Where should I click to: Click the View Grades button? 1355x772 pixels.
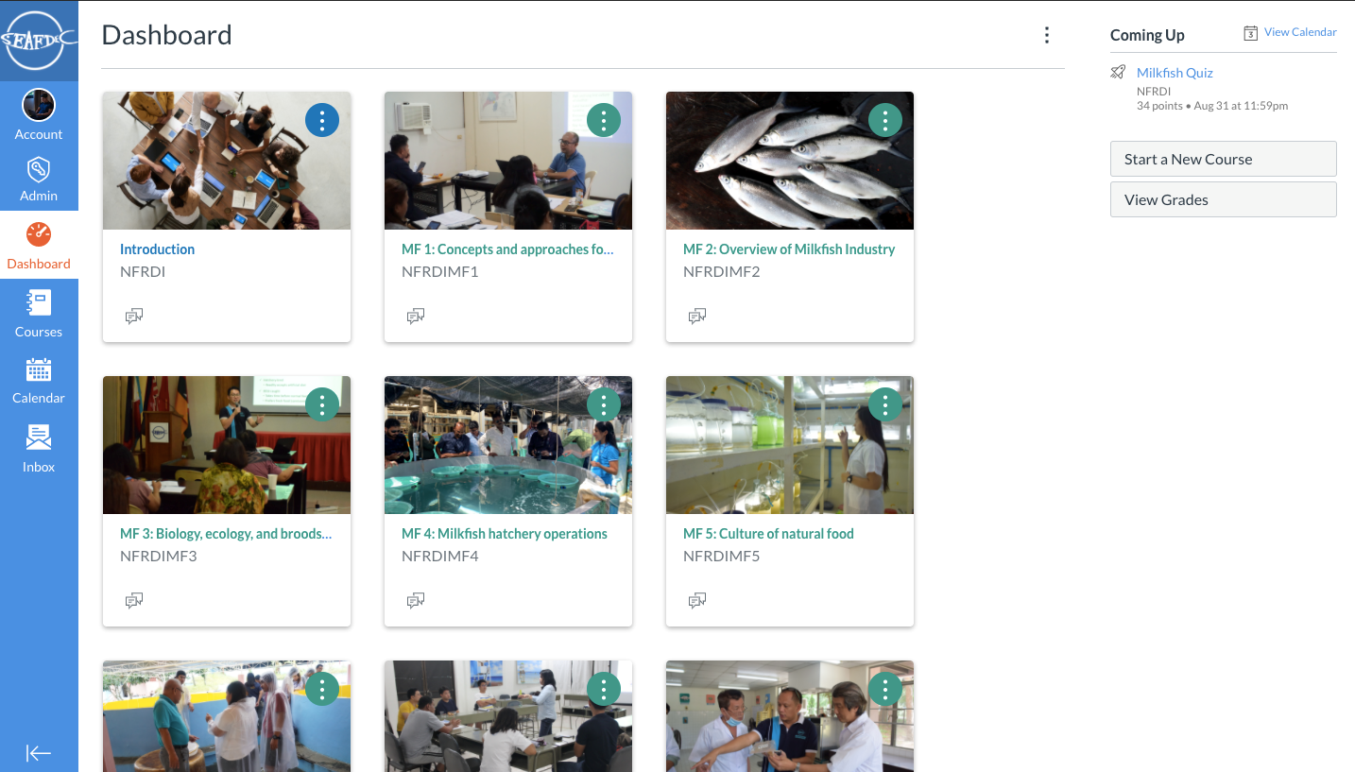1223,199
